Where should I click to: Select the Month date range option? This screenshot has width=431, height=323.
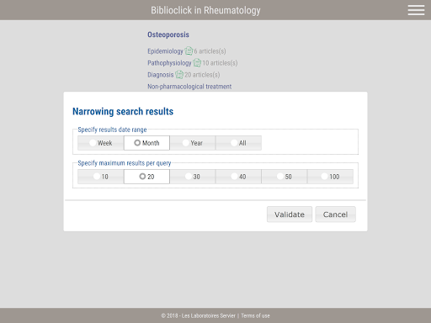tap(146, 143)
